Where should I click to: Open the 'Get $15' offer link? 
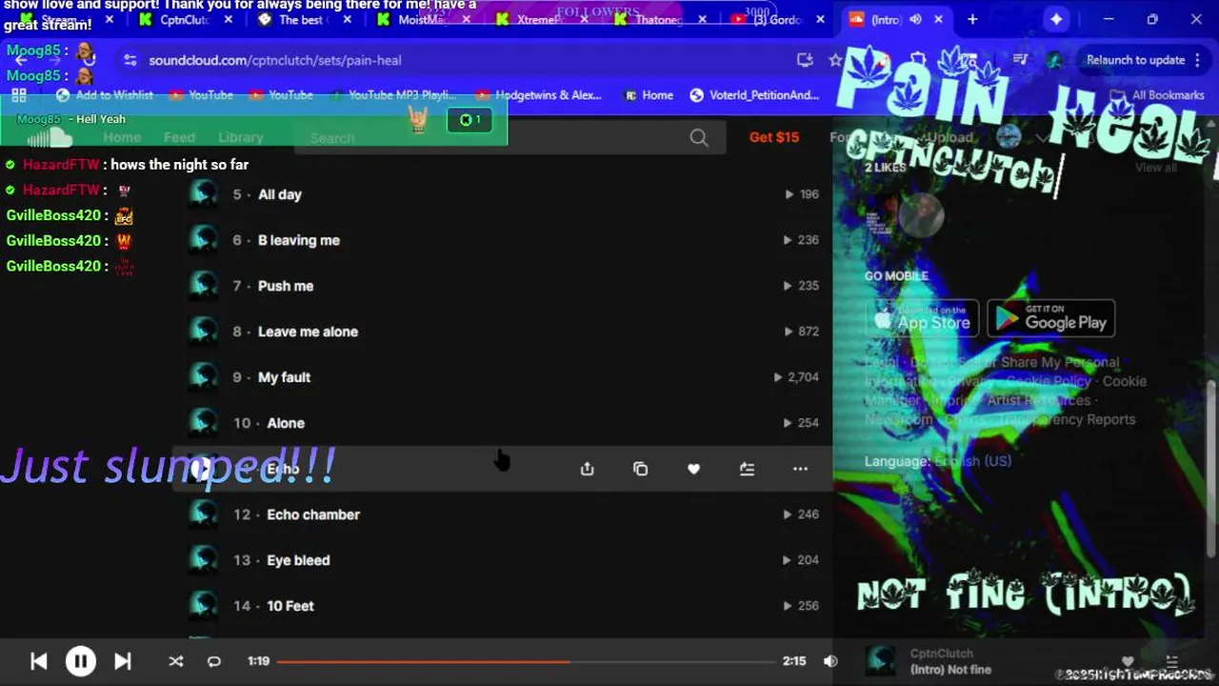[774, 137]
